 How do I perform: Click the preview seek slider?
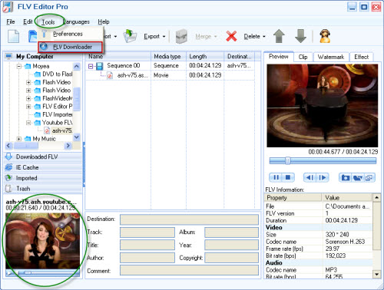(x=323, y=160)
